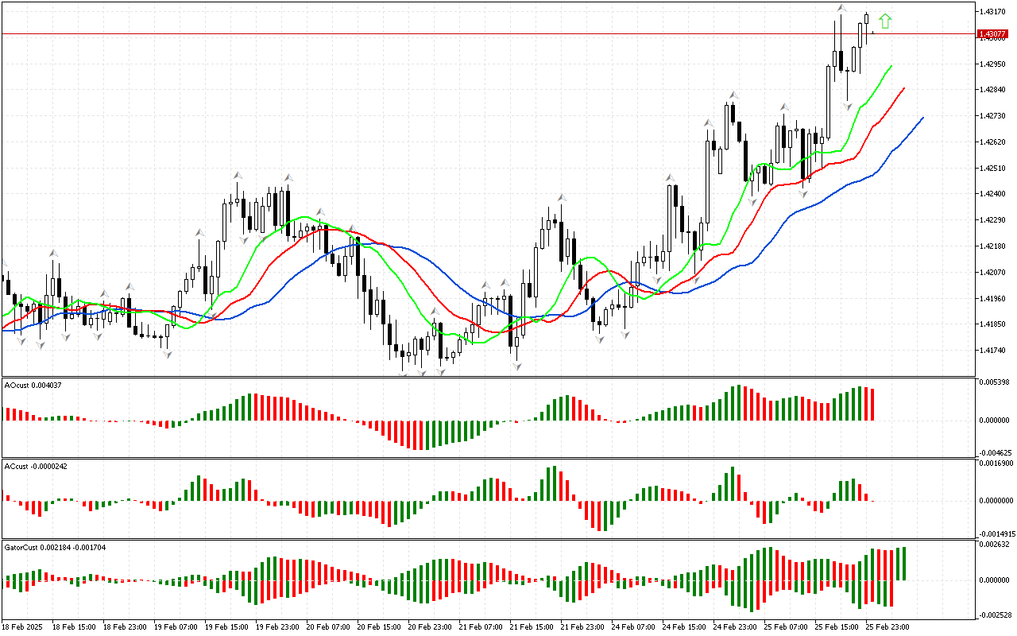Click the 1.43170 price scale value

993,12
